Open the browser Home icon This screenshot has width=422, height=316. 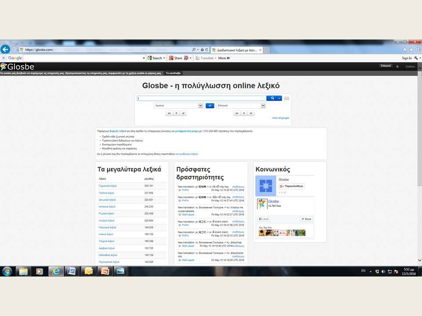pos(405,50)
